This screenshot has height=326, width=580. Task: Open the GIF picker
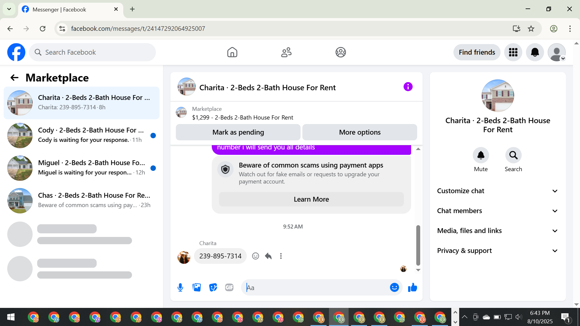229,287
